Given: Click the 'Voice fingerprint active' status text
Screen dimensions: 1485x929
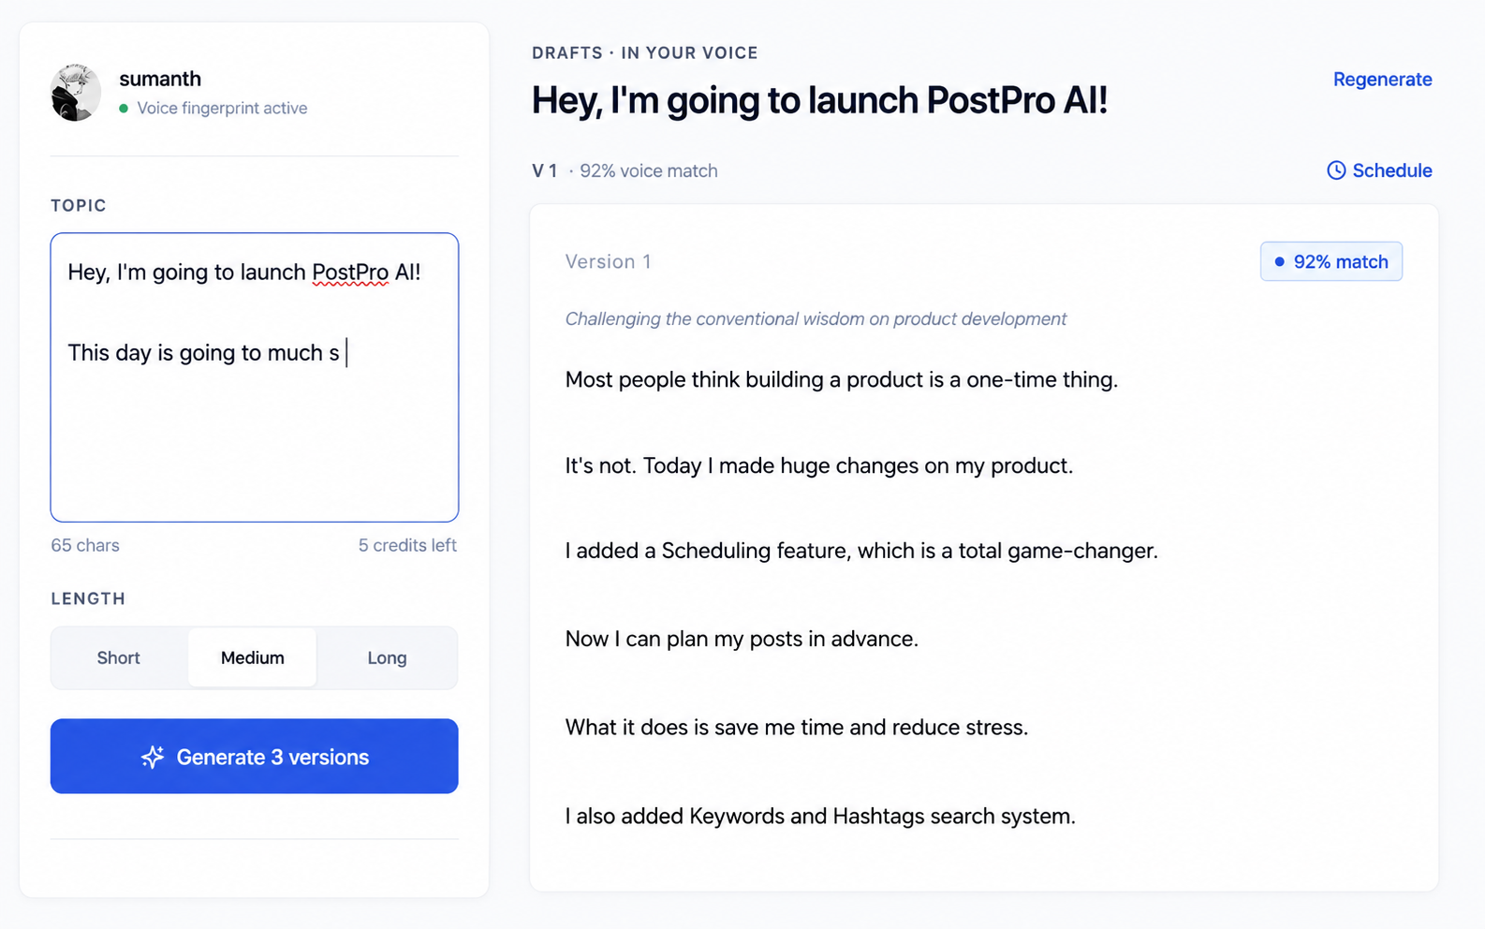Looking at the screenshot, I should click(x=222, y=109).
